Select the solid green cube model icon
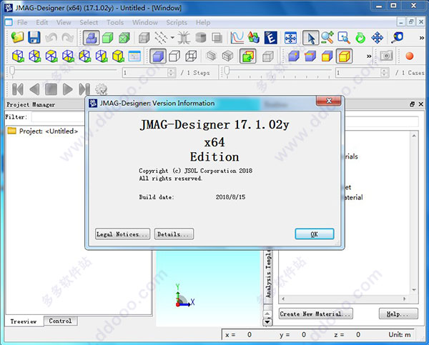The height and width of the screenshot is (345, 429). [107, 38]
